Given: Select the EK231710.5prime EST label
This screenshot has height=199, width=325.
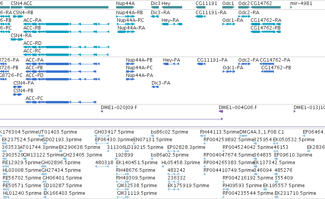Looking at the screenshot, I should coord(295,193).
